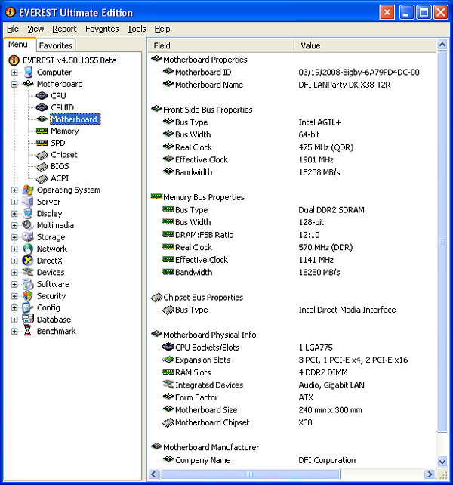Viewport: 453px width, 485px height.
Task: Expand the Security tree node
Action: click(14, 296)
